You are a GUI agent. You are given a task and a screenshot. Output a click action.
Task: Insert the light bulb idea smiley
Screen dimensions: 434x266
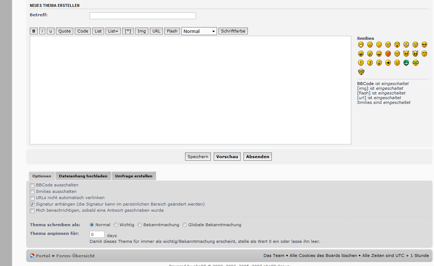[x=379, y=63]
